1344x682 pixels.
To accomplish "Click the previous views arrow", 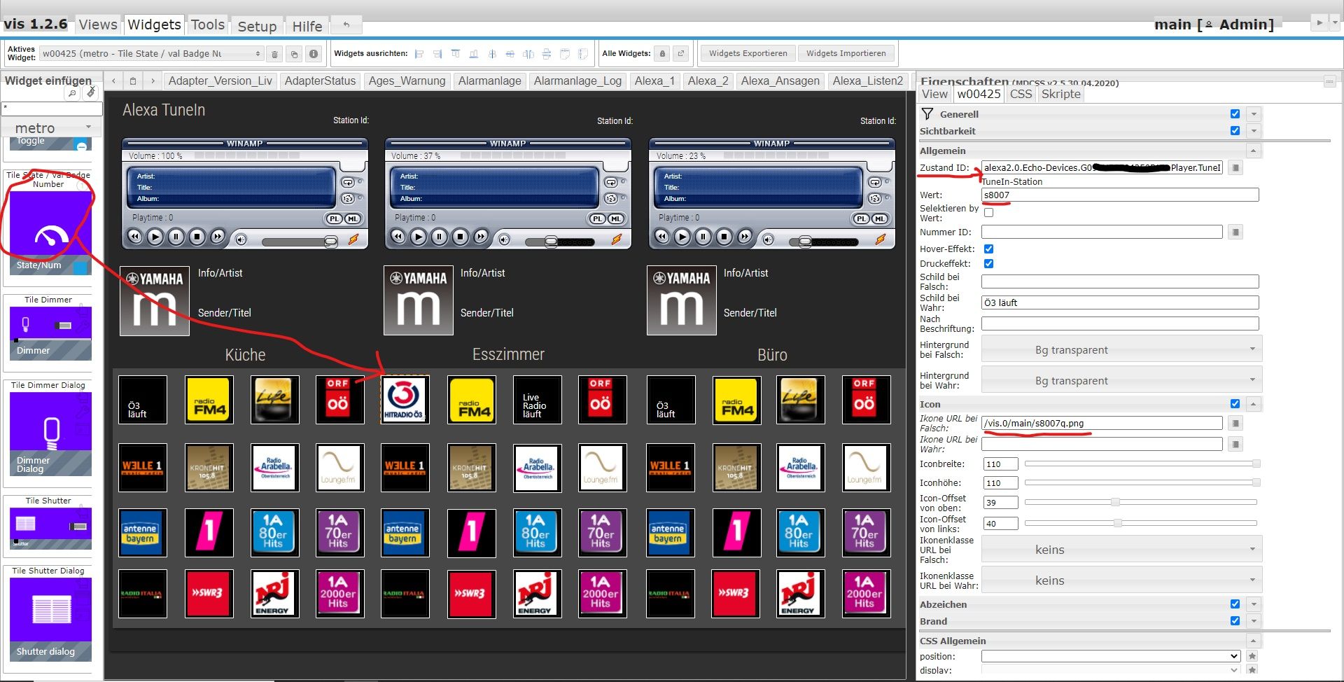I will coord(113,81).
